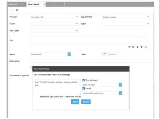Screen dimensions: 159x119
Task: Click the binoculars search icon under ICD
Action: 129,47
